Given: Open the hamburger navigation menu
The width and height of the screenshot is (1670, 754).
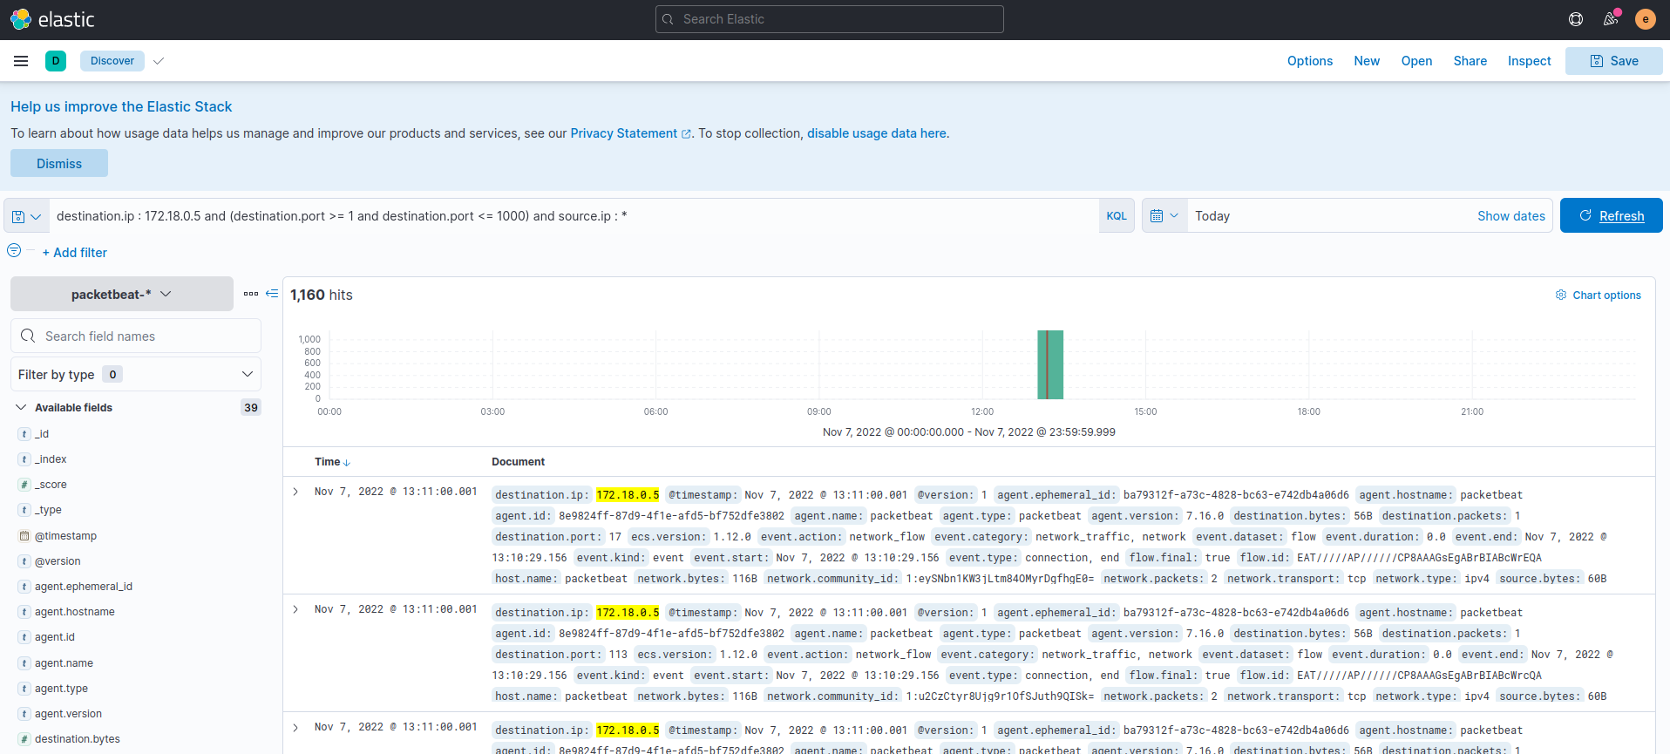Looking at the screenshot, I should pos(21,61).
